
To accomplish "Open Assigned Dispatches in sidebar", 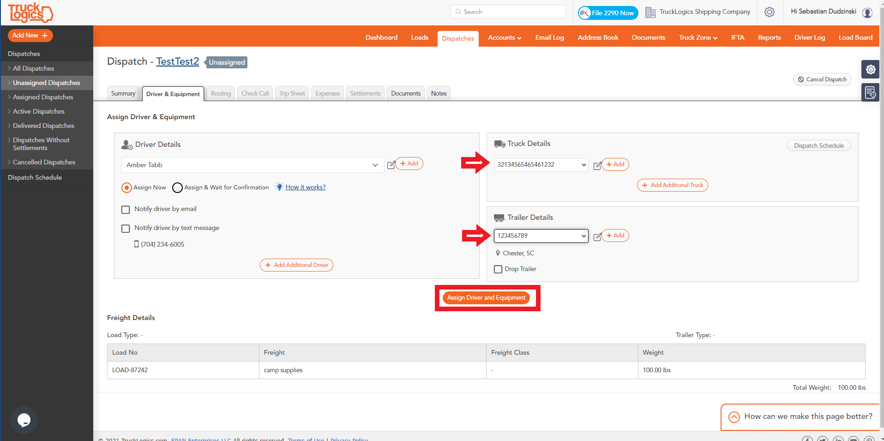I will [x=43, y=97].
